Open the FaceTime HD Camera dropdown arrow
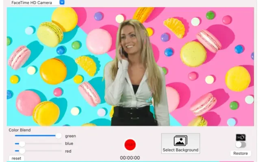 tap(62, 2)
